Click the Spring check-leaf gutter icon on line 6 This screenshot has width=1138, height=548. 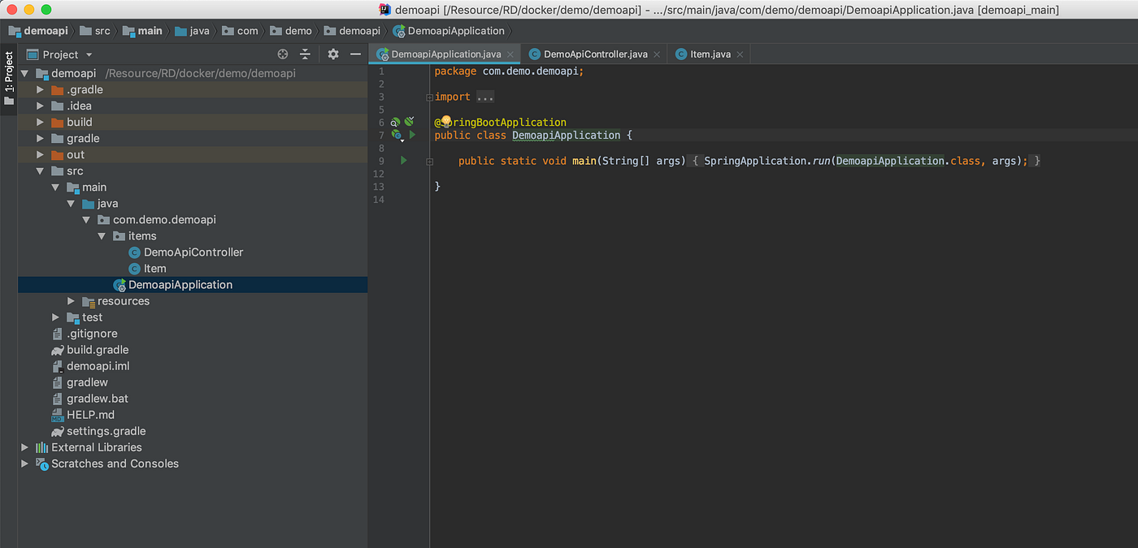(x=410, y=122)
